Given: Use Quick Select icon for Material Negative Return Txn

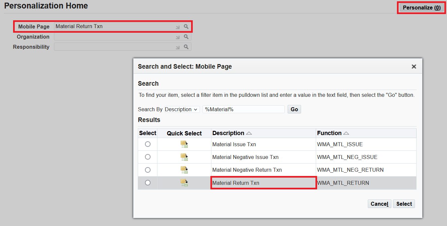Looking at the screenshot, I should 184,170.
